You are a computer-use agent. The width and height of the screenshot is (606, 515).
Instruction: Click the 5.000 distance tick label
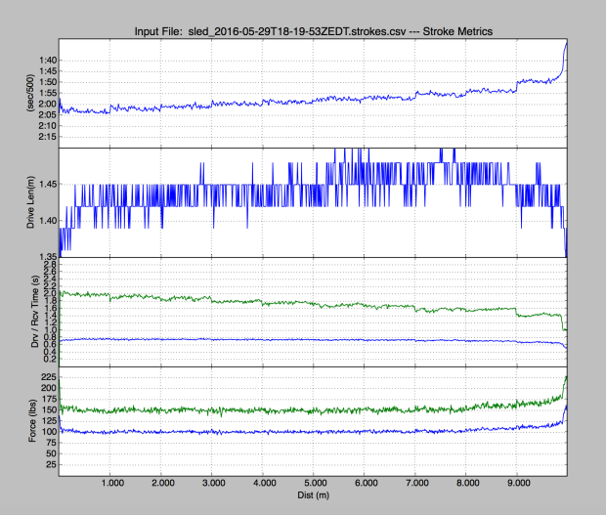[x=313, y=484]
